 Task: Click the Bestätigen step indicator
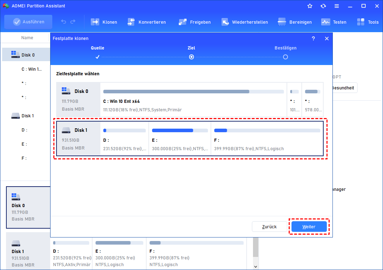tap(285, 57)
